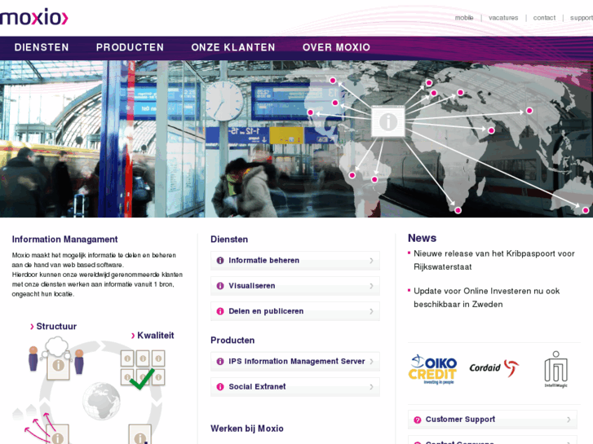Expand the Customer Support chevron

[x=569, y=420]
